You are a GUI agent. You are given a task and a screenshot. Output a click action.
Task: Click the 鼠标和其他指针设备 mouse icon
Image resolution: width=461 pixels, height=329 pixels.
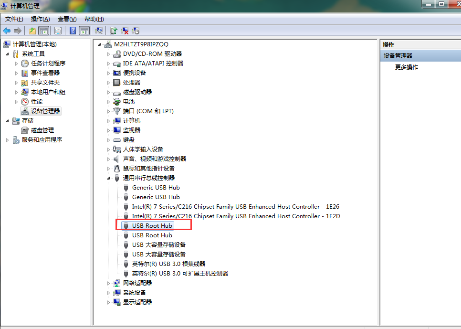coord(117,169)
